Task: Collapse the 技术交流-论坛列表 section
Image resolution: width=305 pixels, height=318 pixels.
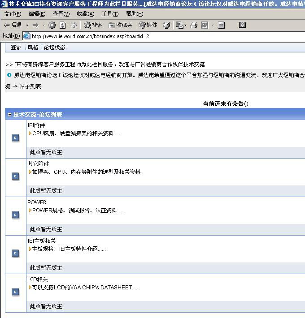Action: coord(9,115)
